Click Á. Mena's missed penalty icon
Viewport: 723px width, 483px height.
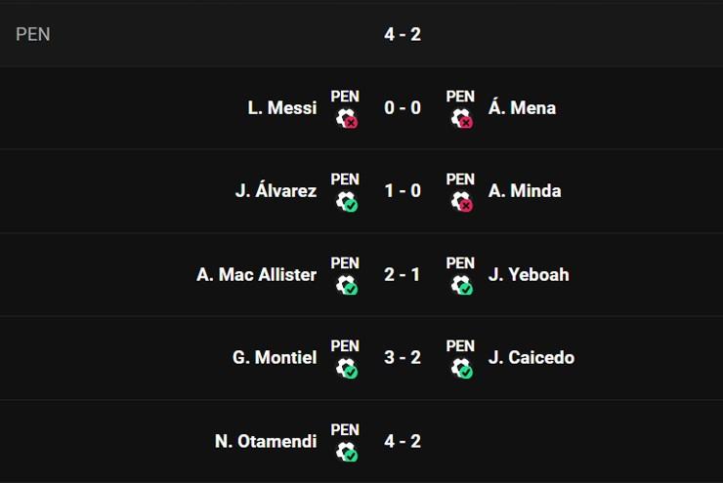point(461,118)
